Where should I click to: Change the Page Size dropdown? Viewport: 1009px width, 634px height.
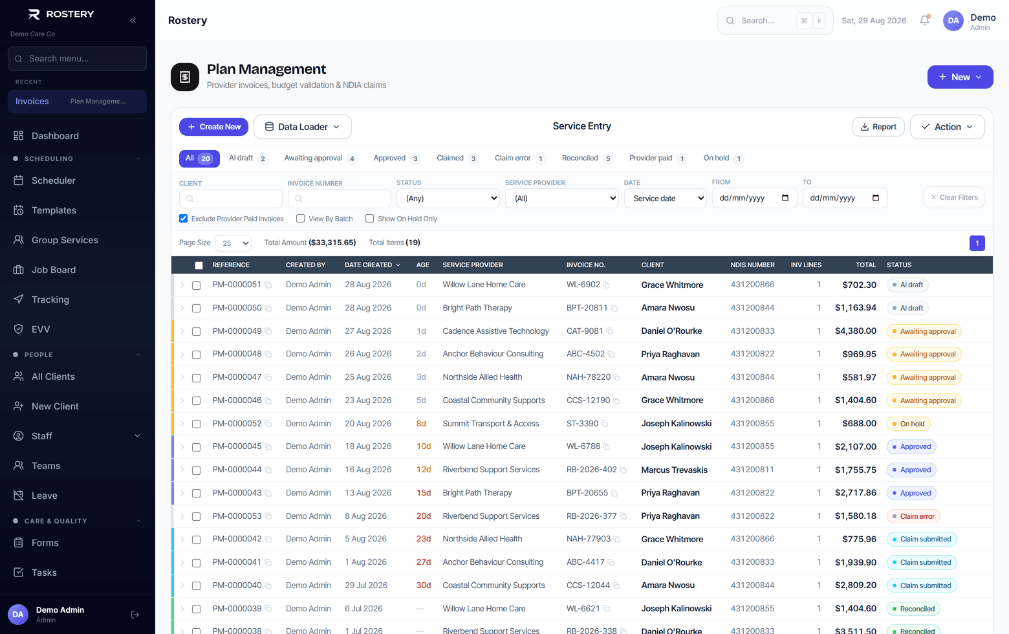click(x=233, y=243)
